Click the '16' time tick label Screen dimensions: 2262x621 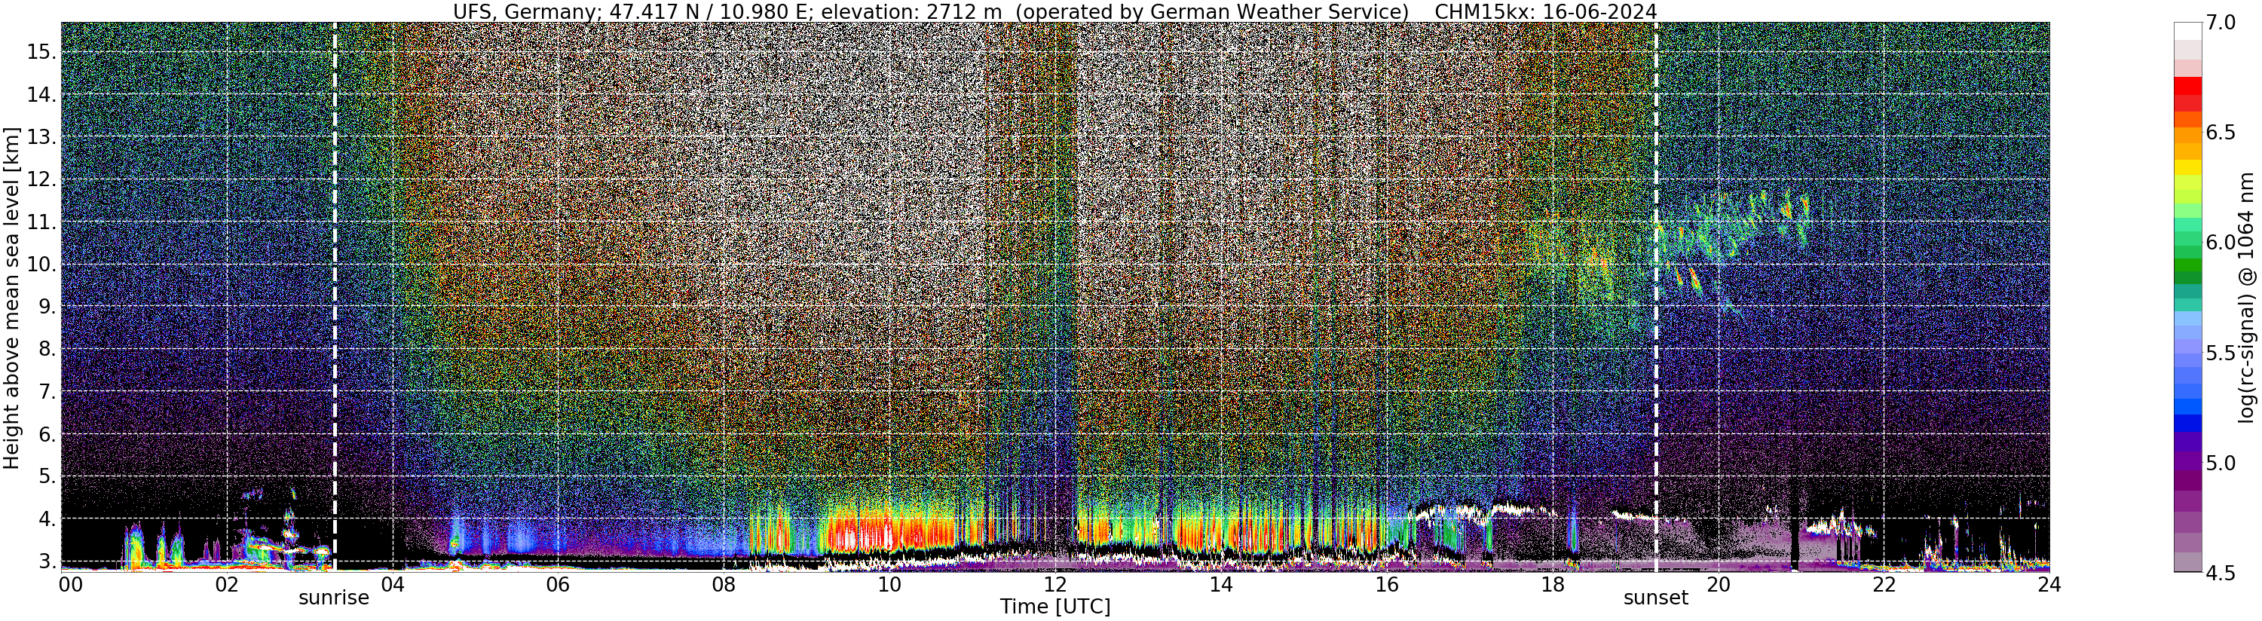pyautogui.click(x=1387, y=585)
